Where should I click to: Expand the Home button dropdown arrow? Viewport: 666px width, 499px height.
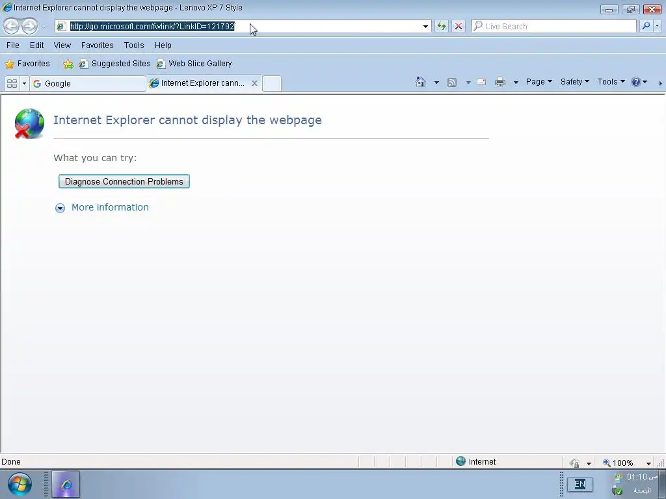[436, 83]
